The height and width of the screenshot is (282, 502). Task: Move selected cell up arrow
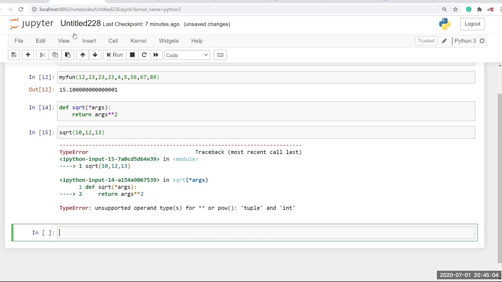[82, 55]
